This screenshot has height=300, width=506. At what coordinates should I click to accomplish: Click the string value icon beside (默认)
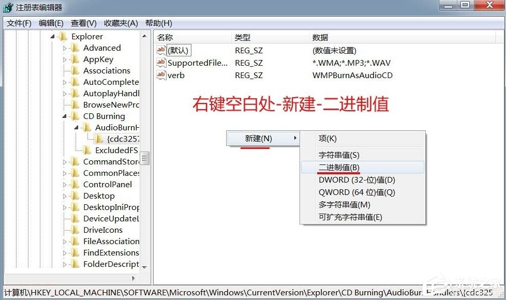click(161, 50)
